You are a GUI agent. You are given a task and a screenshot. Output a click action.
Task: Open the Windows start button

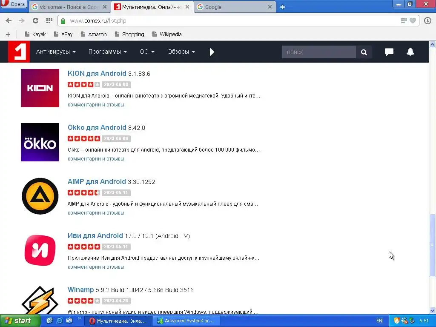(x=20, y=321)
